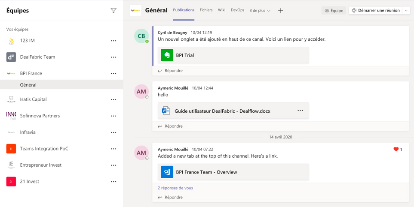Switch to the Fichiers tab
The image size is (414, 207).
(x=206, y=10)
